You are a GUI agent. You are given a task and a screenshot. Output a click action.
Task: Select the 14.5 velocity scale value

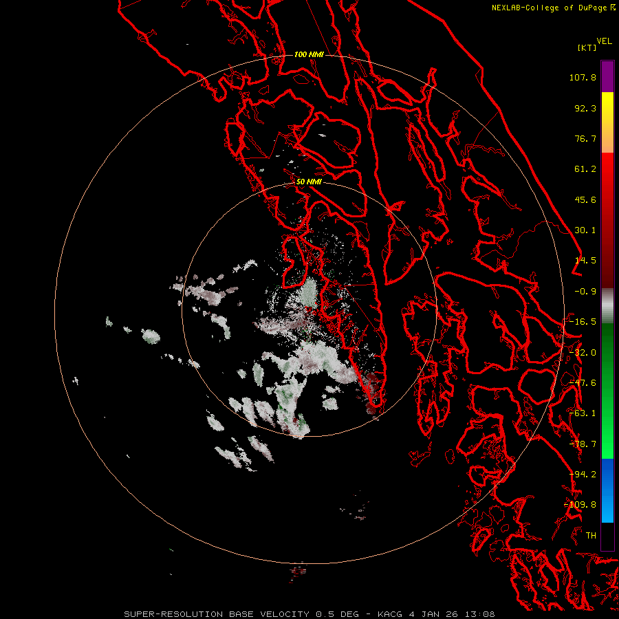(x=585, y=261)
